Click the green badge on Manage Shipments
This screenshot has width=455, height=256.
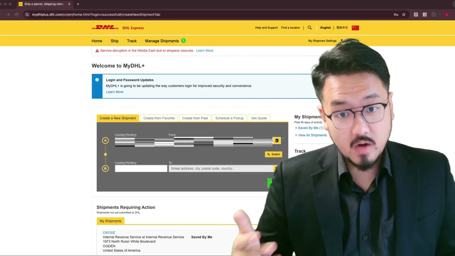(x=183, y=41)
